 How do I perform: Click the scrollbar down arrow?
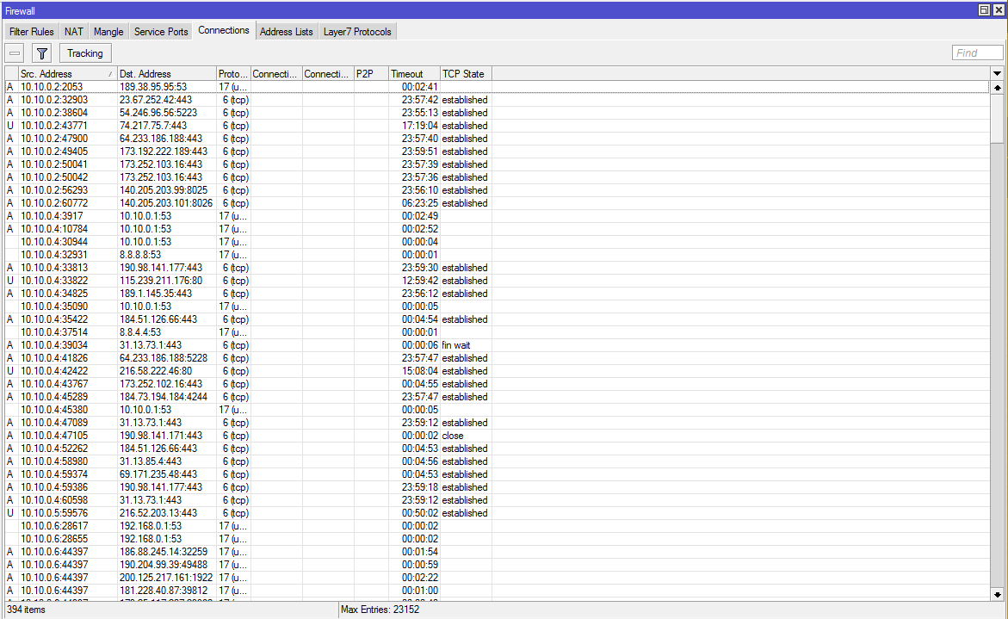click(997, 595)
